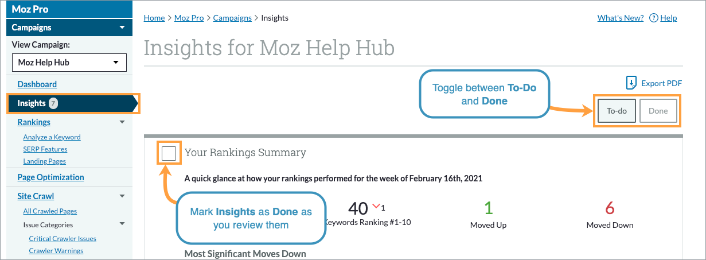Open the View Campaign dropdown
This screenshot has height=260, width=706.
[69, 62]
